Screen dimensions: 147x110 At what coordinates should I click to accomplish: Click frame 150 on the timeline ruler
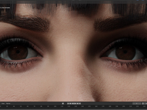89,106
